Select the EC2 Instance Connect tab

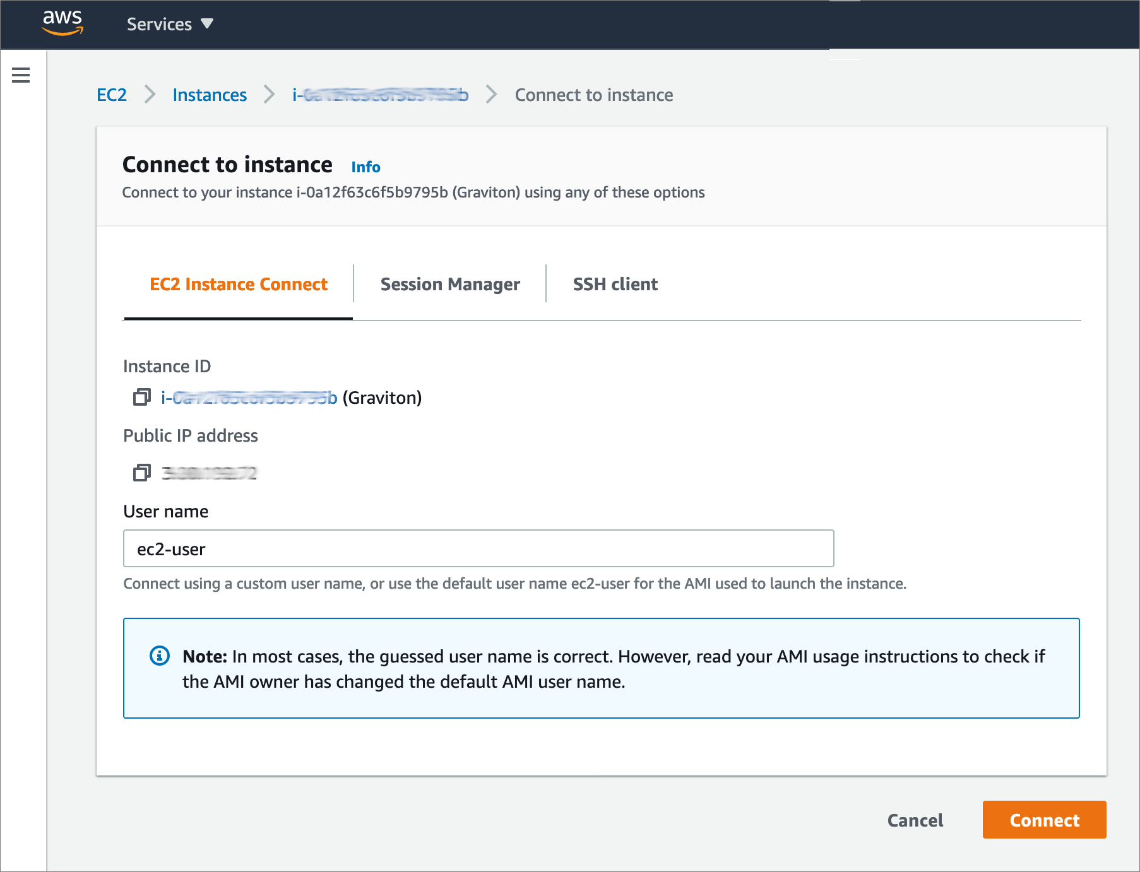click(238, 284)
